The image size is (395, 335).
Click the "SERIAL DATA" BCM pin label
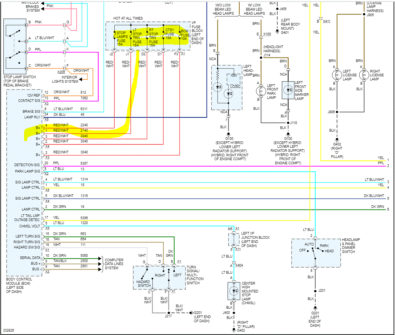(x=30, y=258)
